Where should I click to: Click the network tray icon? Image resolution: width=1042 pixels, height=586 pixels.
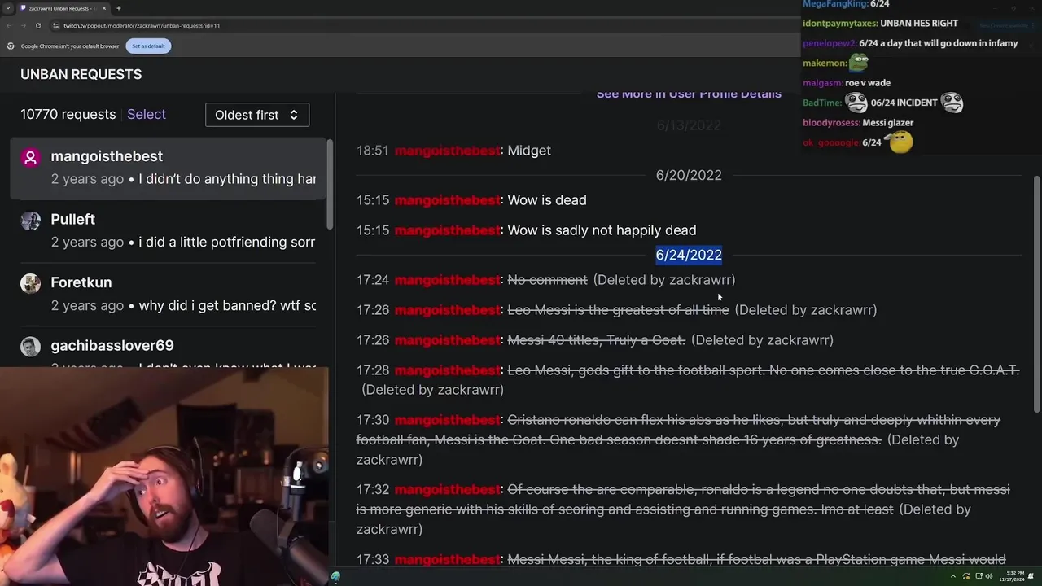point(978,576)
